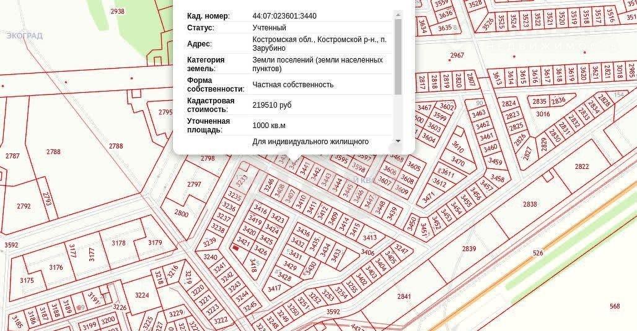Select parcel 3224 on the map

(x=142, y=295)
